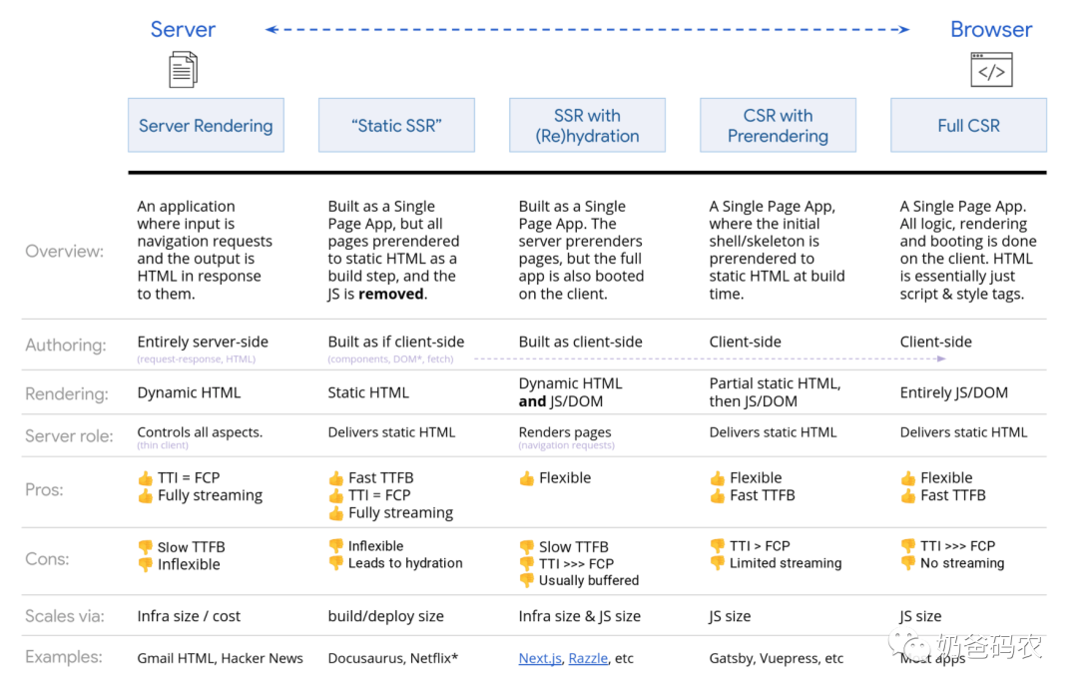
Task: Select the Server Rendering header box
Action: click(206, 126)
